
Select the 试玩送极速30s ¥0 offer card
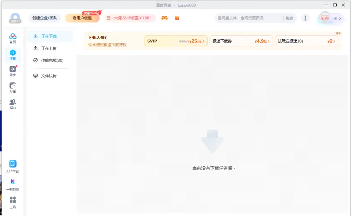[x=306, y=41]
